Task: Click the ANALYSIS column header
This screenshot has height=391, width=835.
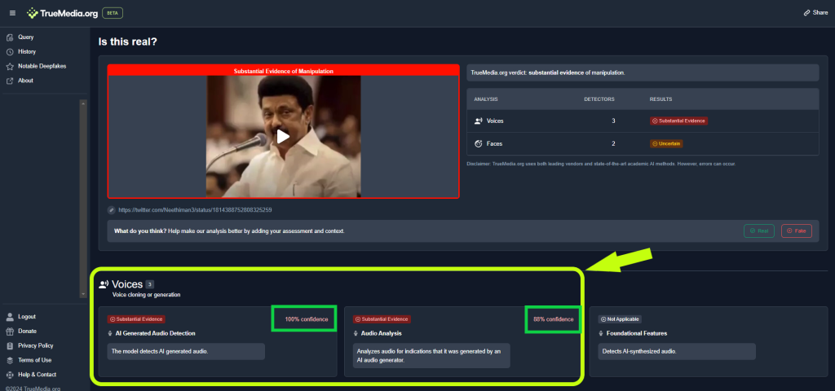Action: (x=486, y=99)
